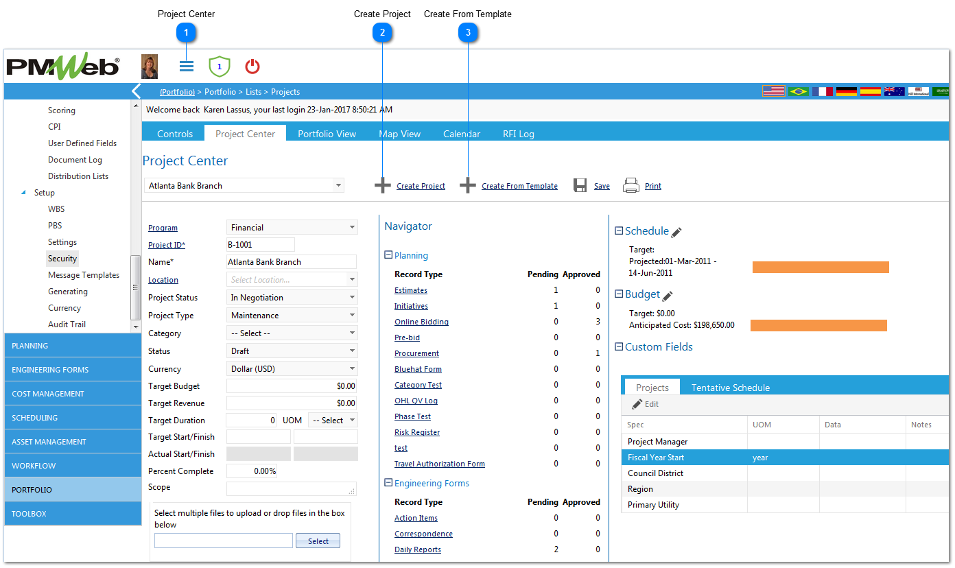This screenshot has height=568, width=955.
Task: Collapse the sidebar with the left arrow
Action: (136, 91)
